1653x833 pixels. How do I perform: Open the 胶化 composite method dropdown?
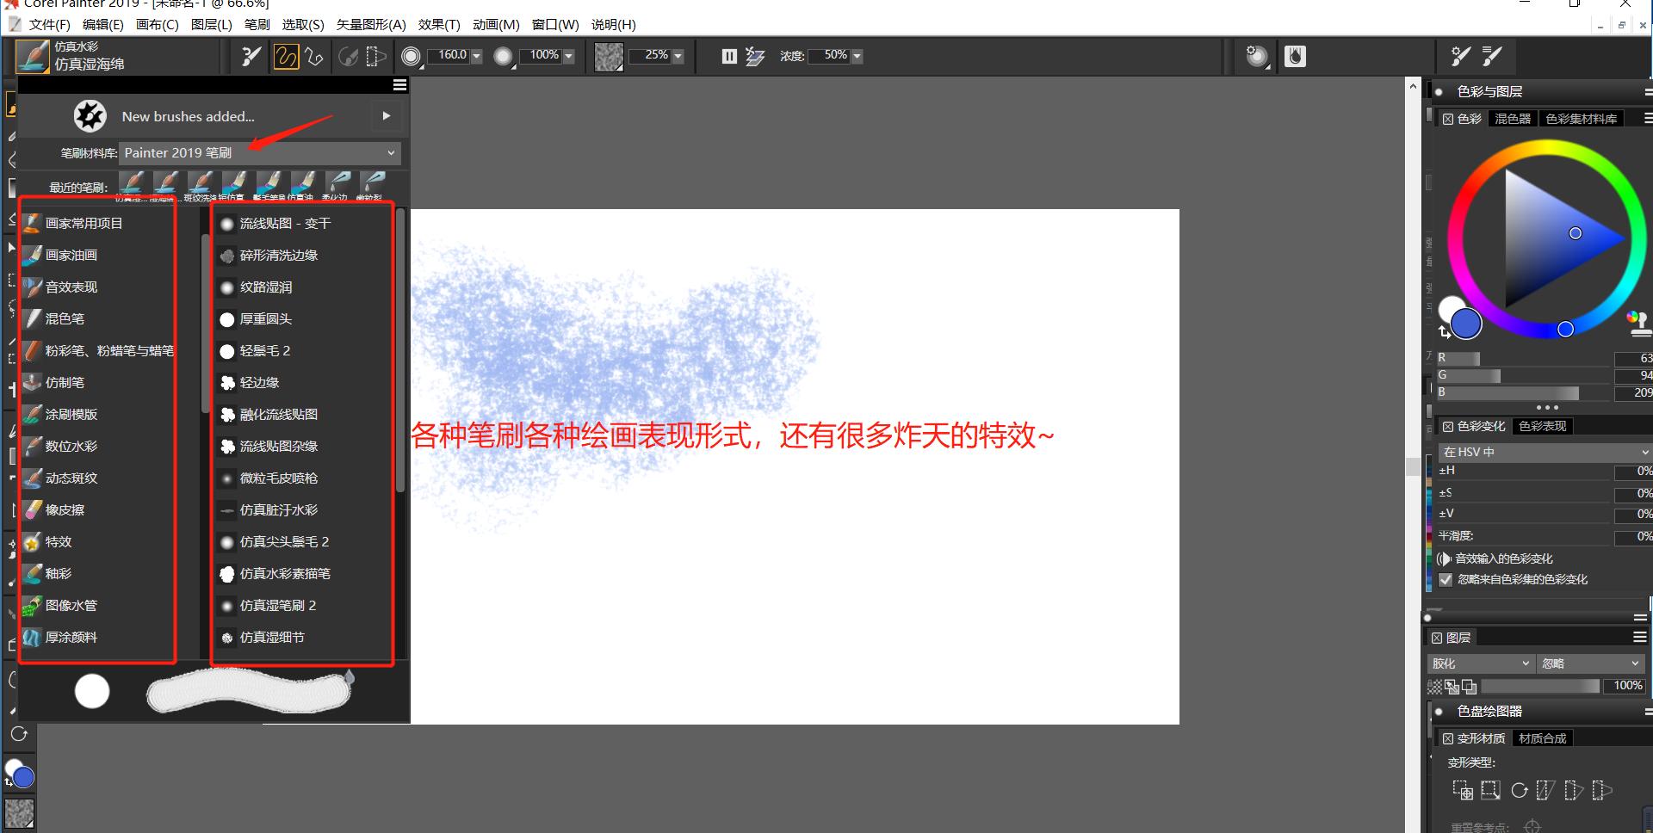click(1480, 663)
